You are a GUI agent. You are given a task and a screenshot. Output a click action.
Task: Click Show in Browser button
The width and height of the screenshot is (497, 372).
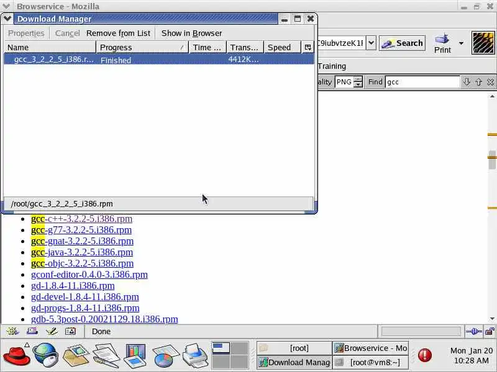point(191,33)
